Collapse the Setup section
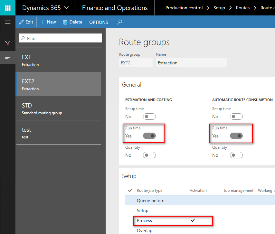Viewport: 275px width, 234px height. pyautogui.click(x=130, y=176)
